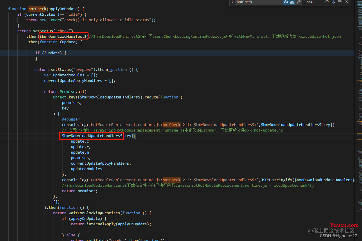Click 'Object.keys($hmrDownloadUpdateHandlers$).reduce(function (' line

tap(118, 97)
